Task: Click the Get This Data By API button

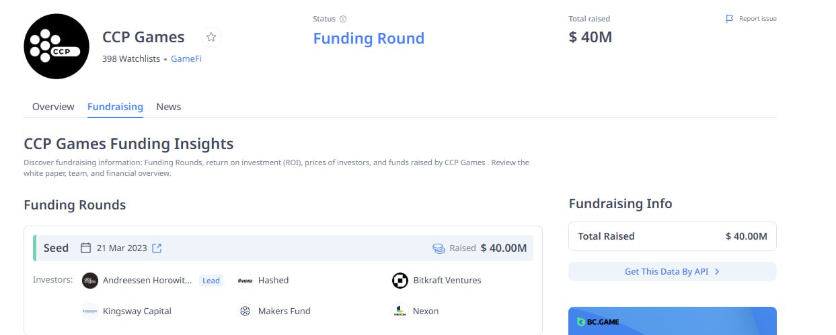Action: tap(672, 272)
